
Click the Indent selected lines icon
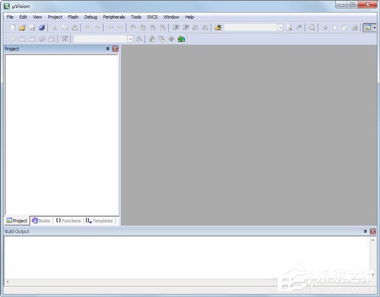(176, 28)
